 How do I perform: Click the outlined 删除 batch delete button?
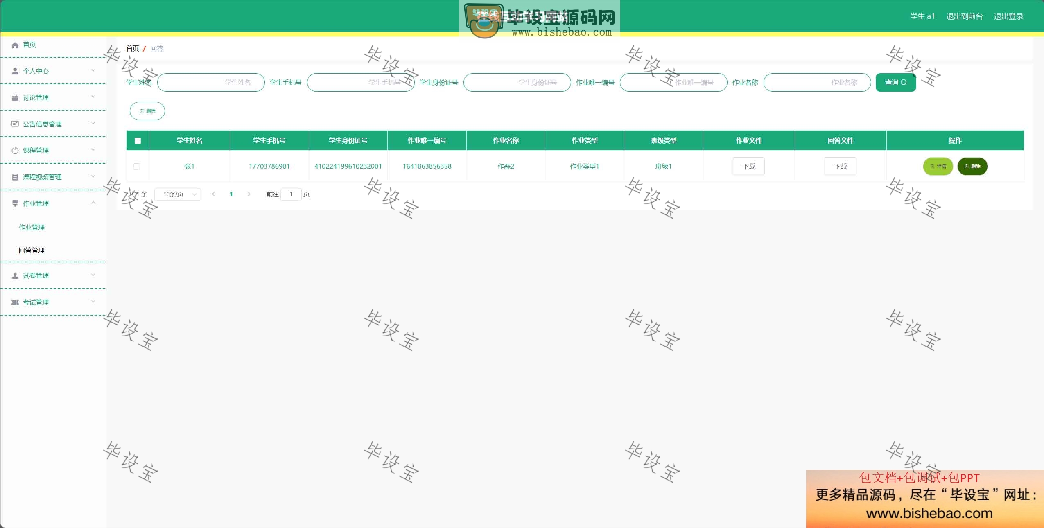pyautogui.click(x=147, y=111)
